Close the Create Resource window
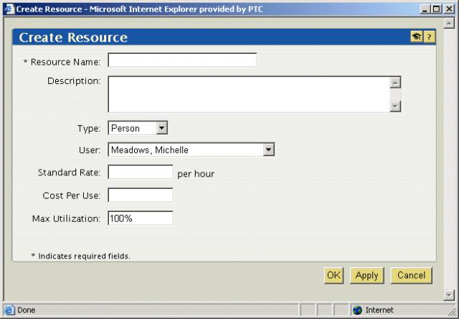Screen dimensions: 459x319 [x=449, y=9]
